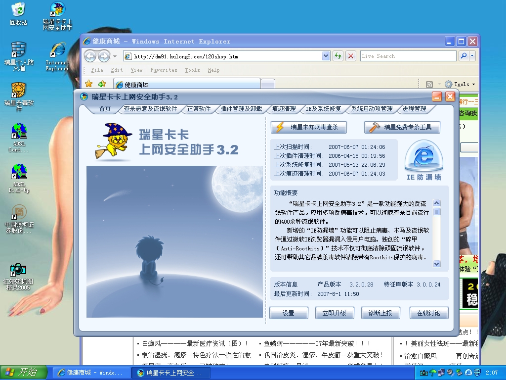Switch to 健康商城 taskbar window button
The height and width of the screenshot is (380, 506).
pos(91,373)
